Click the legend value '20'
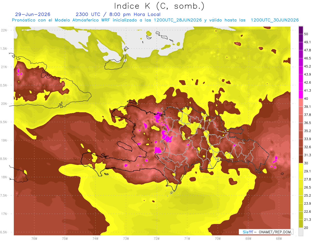The height and width of the screenshot is (242, 313). click(306, 228)
